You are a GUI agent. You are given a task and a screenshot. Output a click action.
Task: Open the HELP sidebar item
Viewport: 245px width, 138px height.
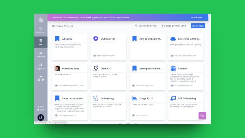(41, 107)
